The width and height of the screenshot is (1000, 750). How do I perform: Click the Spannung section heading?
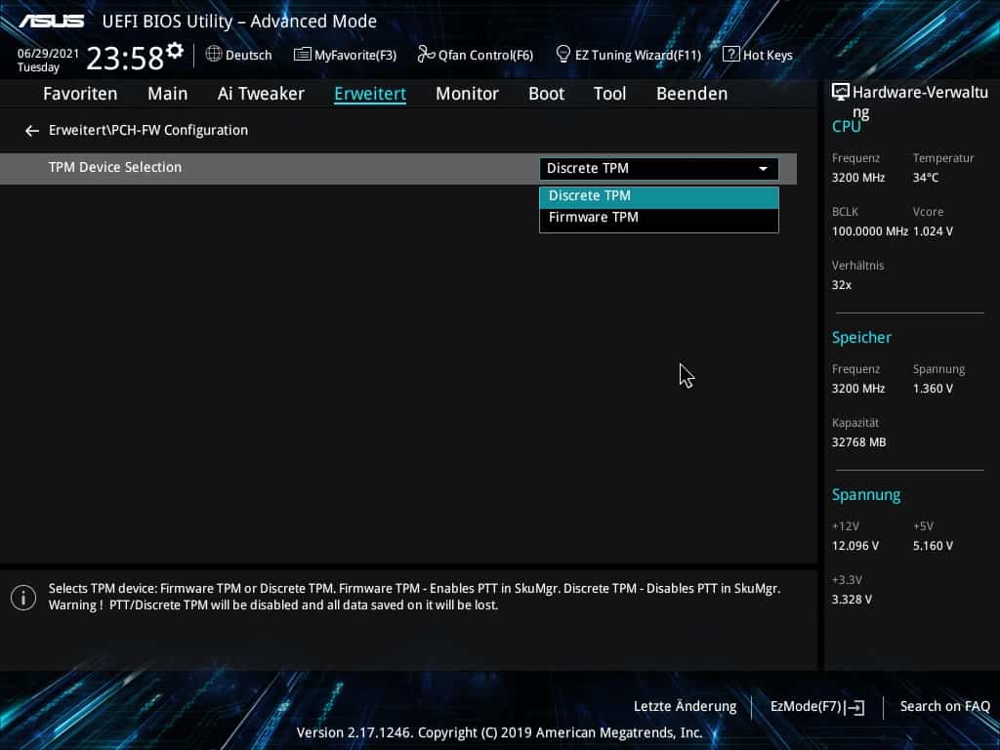[866, 495]
